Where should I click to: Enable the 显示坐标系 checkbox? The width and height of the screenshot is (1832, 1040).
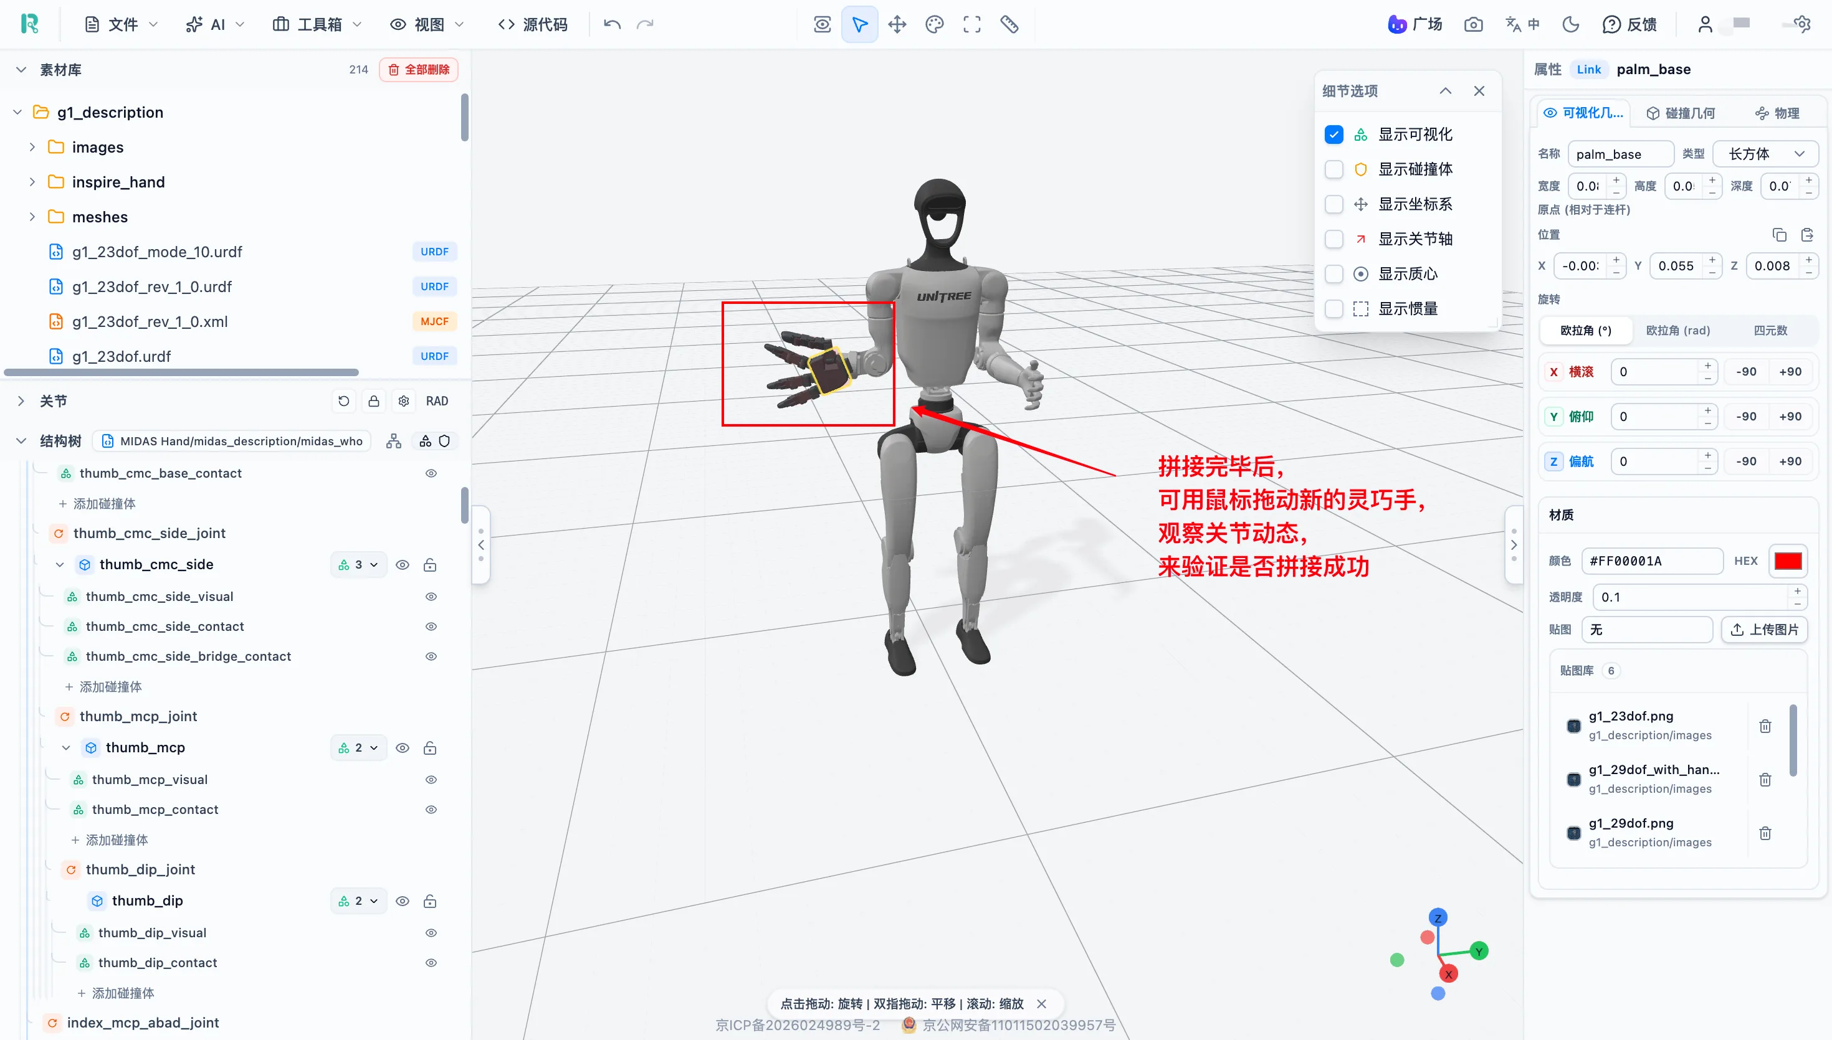point(1333,204)
